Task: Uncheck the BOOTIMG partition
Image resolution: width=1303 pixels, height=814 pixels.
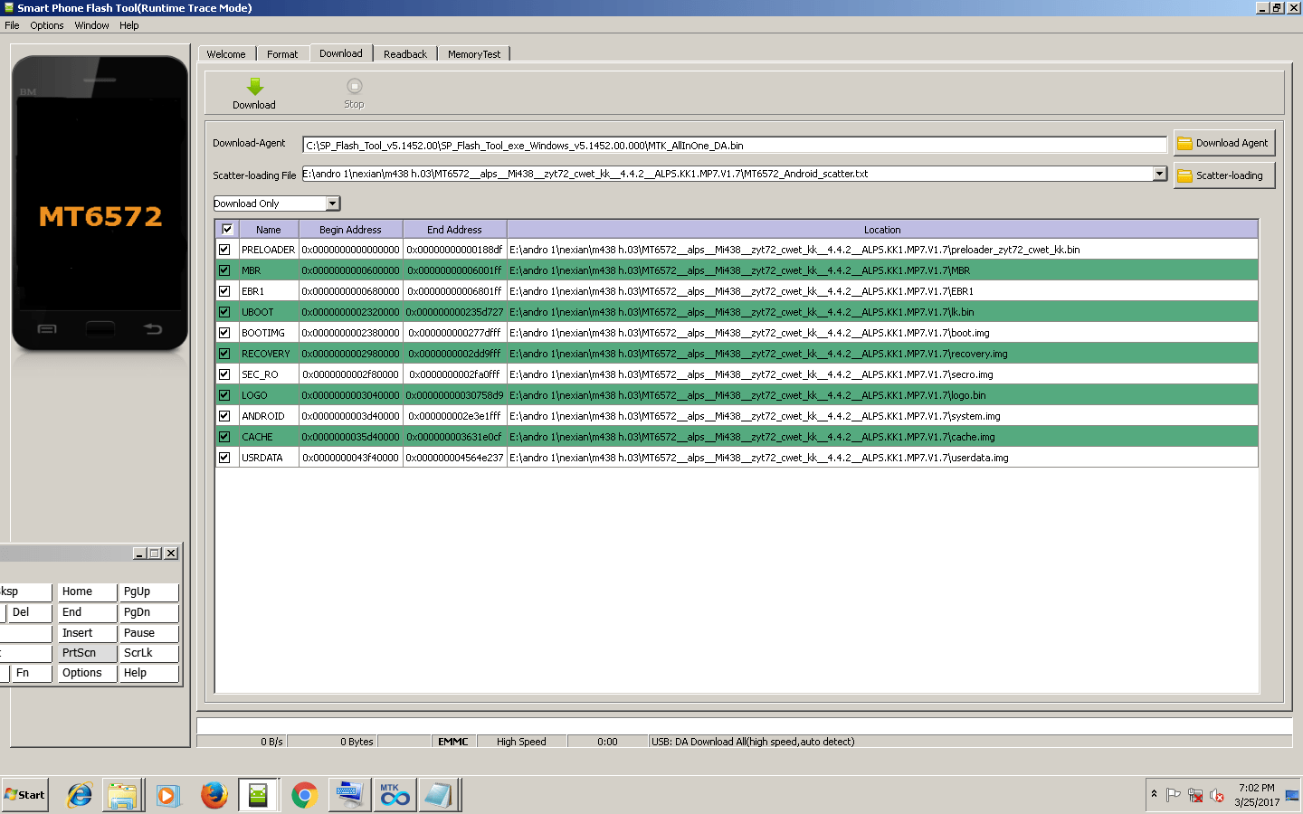Action: point(224,333)
